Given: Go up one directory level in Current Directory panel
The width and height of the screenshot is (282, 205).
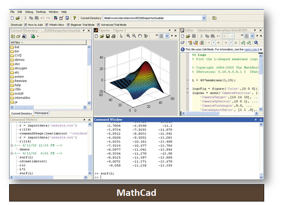Looking at the screenshot, I should pos(13,36).
